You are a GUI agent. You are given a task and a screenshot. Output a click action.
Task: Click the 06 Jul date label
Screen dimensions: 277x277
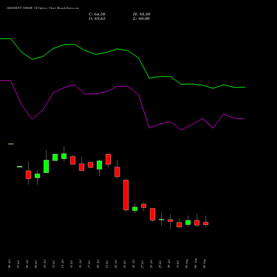click(9, 264)
